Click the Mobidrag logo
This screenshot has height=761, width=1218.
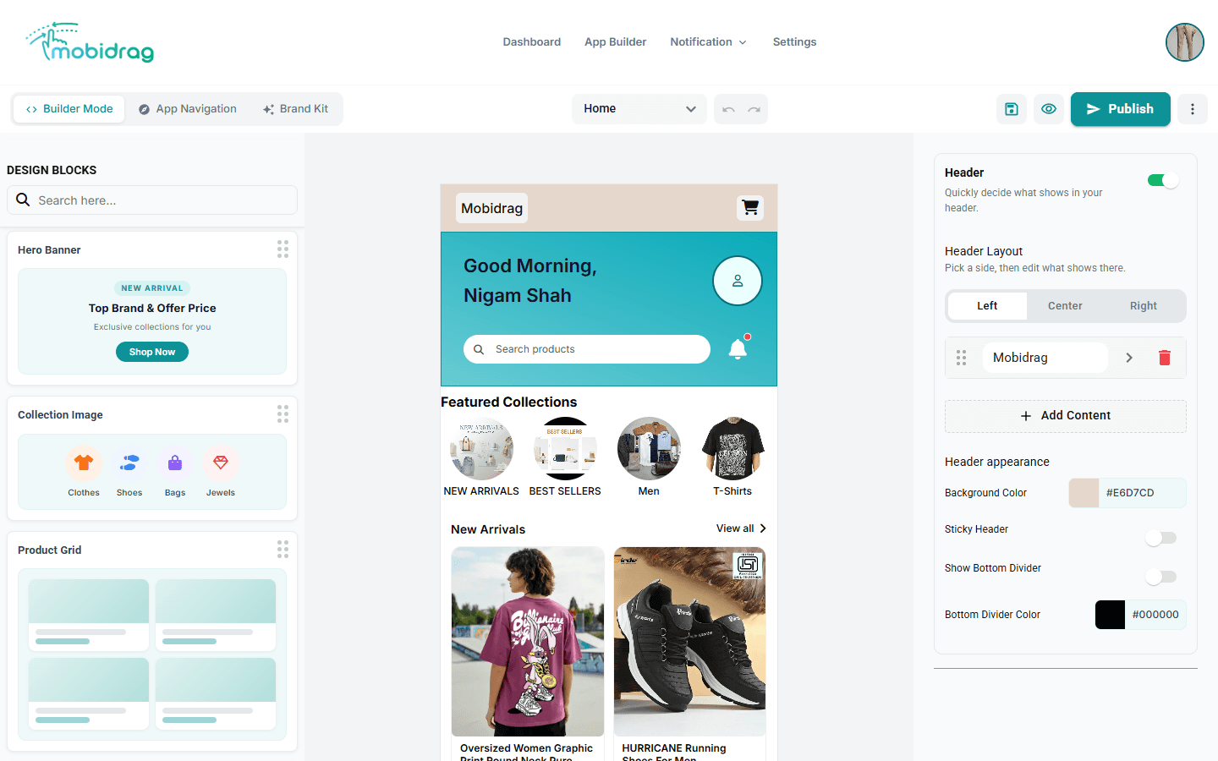pyautogui.click(x=90, y=42)
